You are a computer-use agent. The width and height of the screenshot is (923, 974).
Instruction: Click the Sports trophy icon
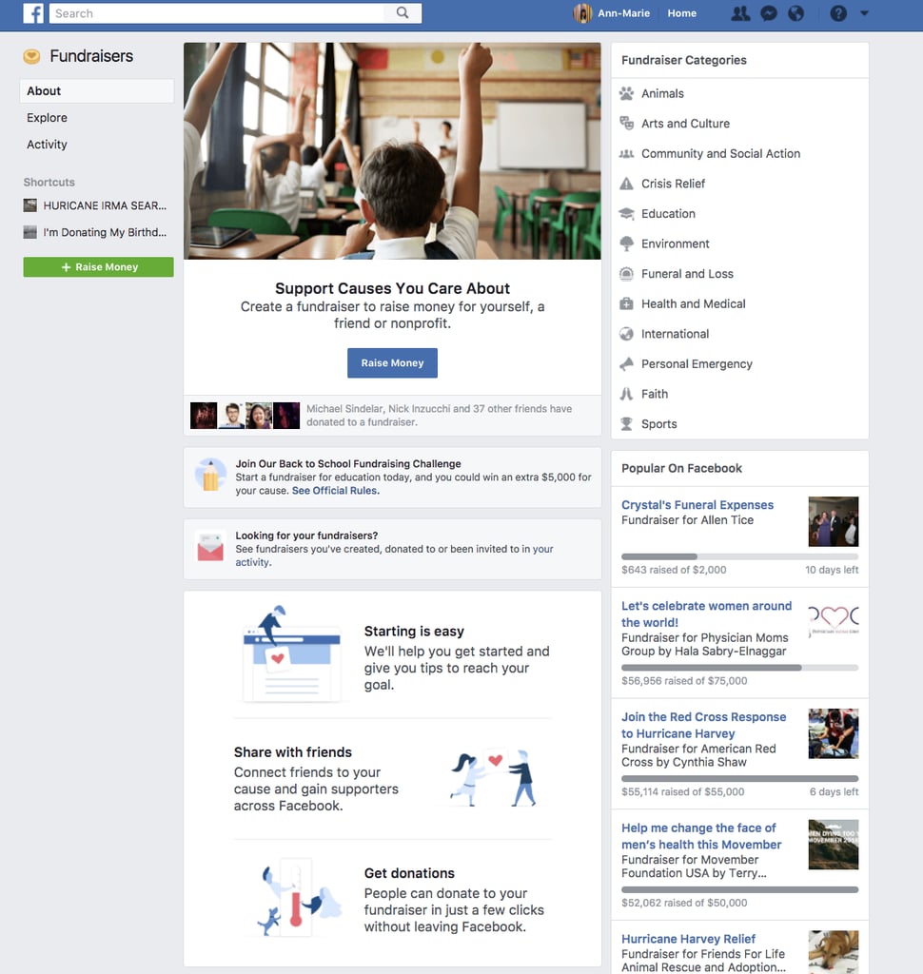click(626, 424)
